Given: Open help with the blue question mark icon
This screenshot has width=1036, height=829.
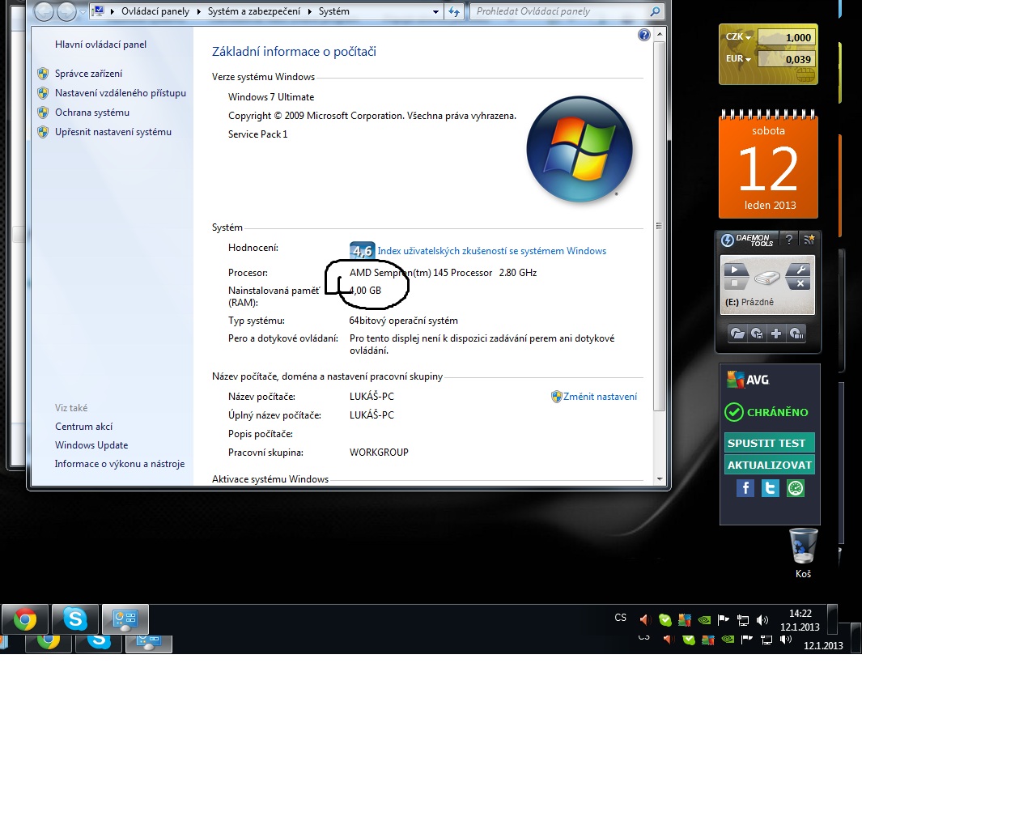Looking at the screenshot, I should tap(644, 35).
